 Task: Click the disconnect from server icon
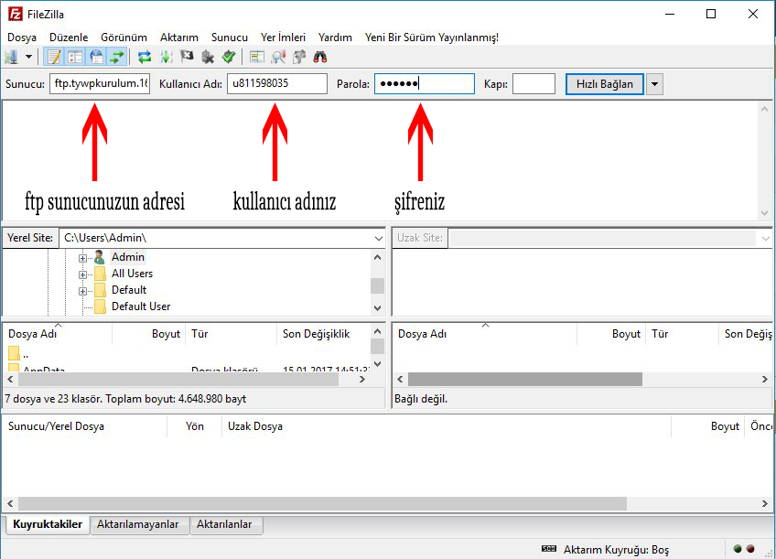tap(208, 58)
